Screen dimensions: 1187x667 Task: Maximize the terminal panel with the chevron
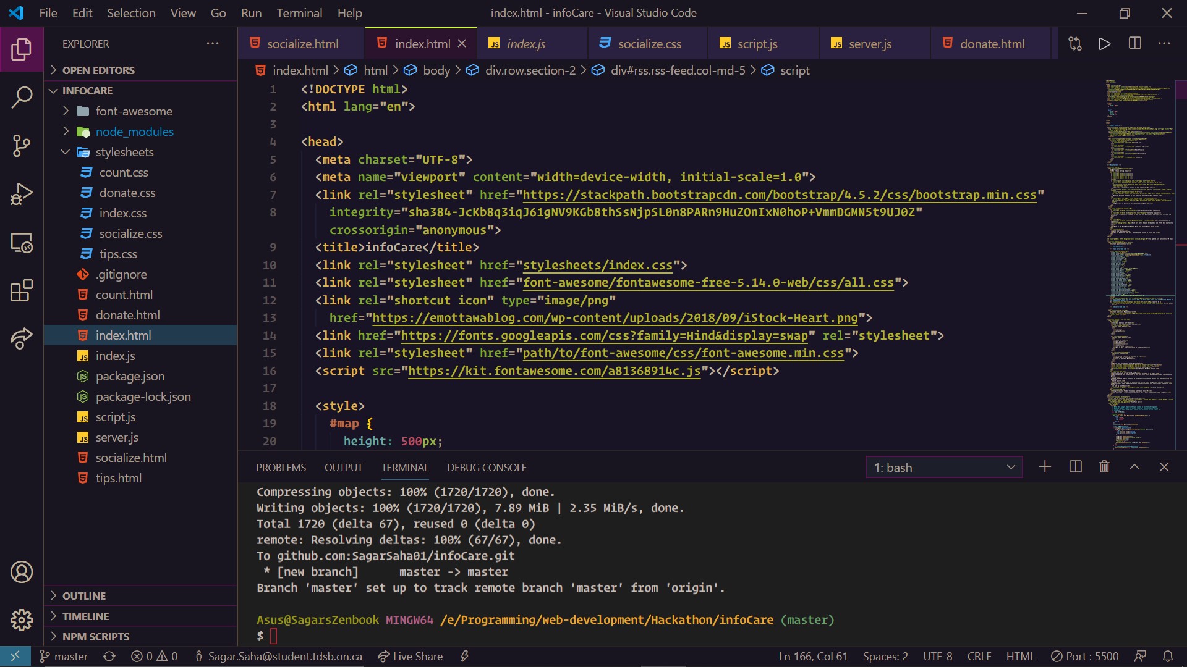click(x=1134, y=467)
